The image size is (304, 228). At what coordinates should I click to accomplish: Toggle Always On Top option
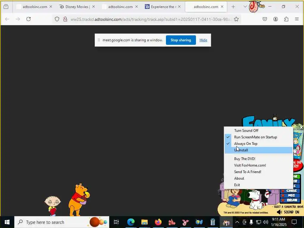pos(259,144)
